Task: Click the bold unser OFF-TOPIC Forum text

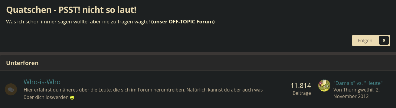Action: [x=183, y=22]
